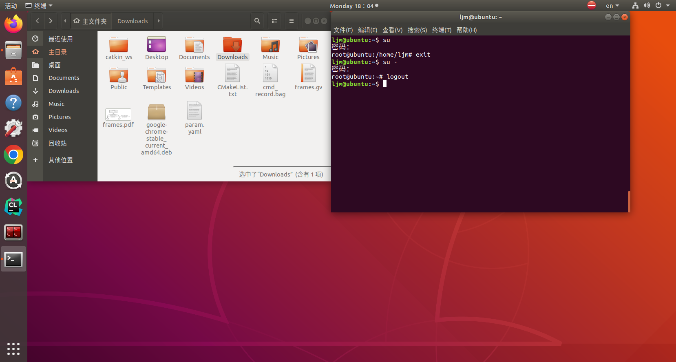Click the Terminal icon in dock
Screen dimensions: 676x362
[13, 259]
